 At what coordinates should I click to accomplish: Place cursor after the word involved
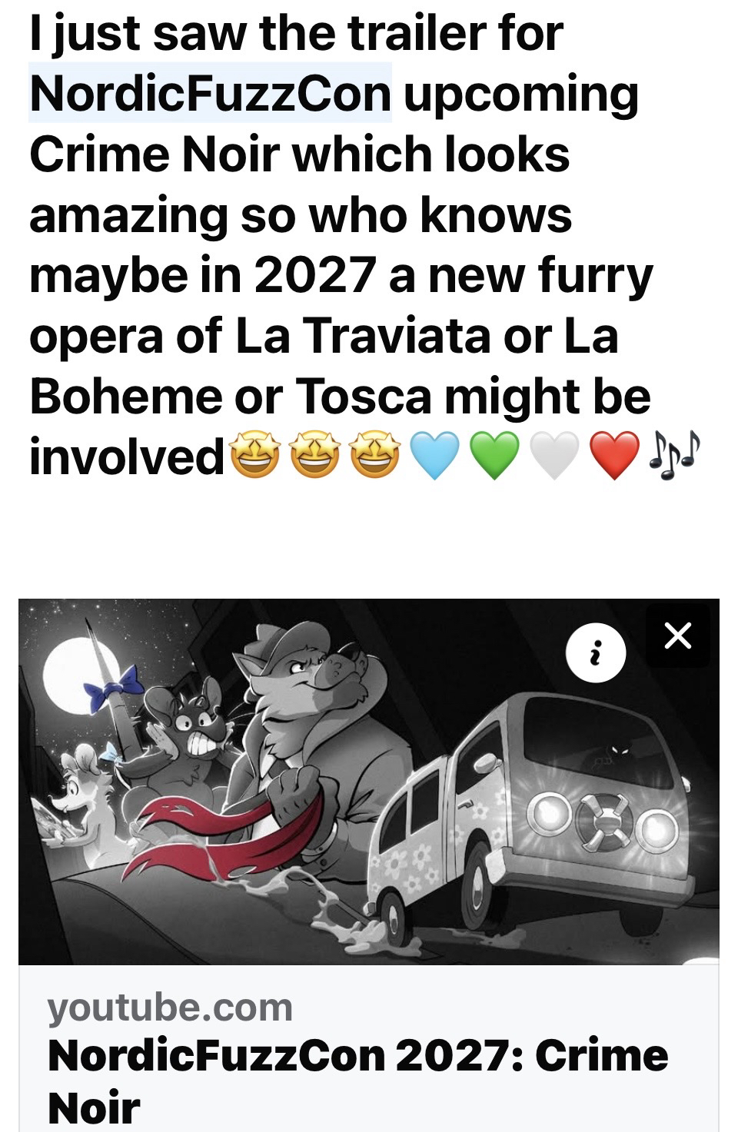pos(225,456)
